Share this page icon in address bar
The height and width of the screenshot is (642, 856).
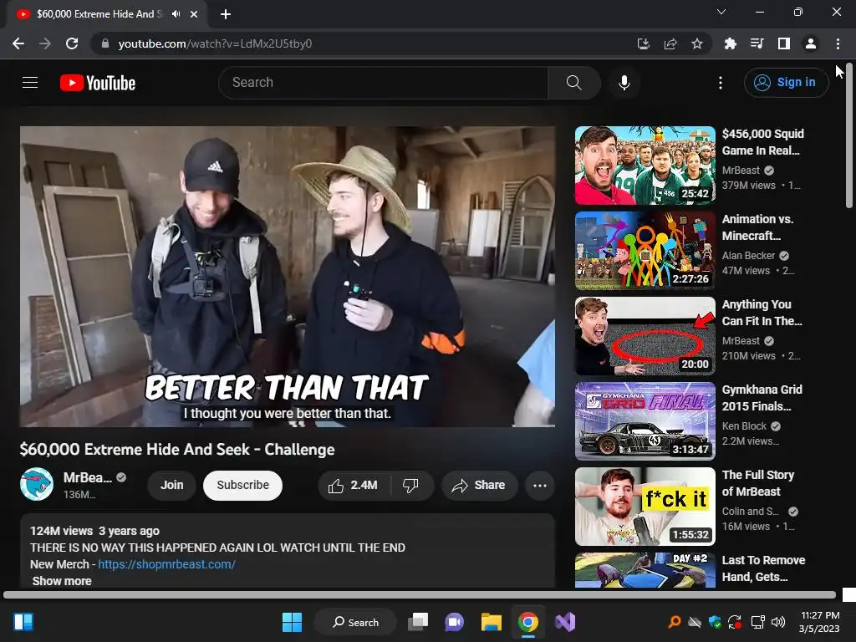click(x=670, y=43)
